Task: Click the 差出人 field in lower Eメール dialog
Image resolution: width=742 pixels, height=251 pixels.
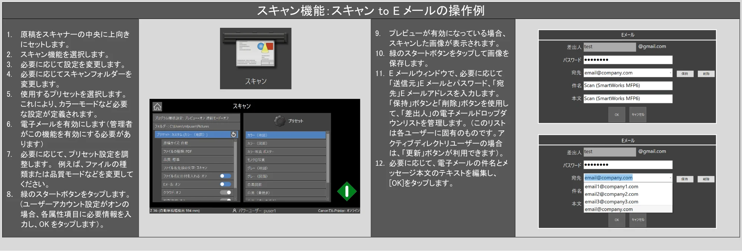Action: 610,152
